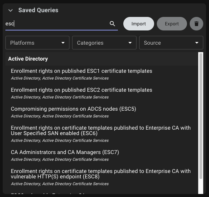
Task: Select the ESC1 certificate templates enrollment query
Action: click(102, 74)
